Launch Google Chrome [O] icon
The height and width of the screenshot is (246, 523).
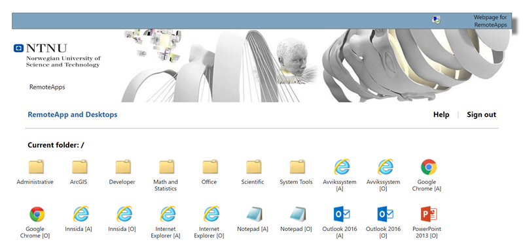coord(37,214)
